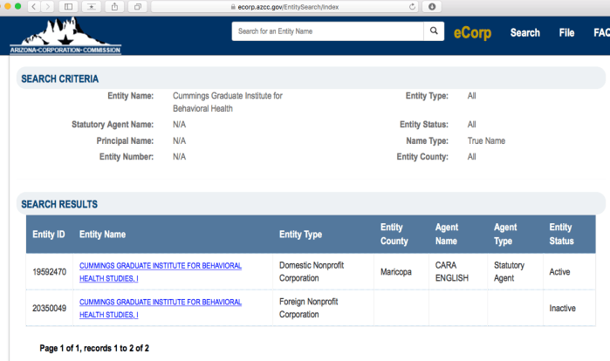The width and height of the screenshot is (610, 361).
Task: Open the Search menu in navigation
Action: coord(524,33)
